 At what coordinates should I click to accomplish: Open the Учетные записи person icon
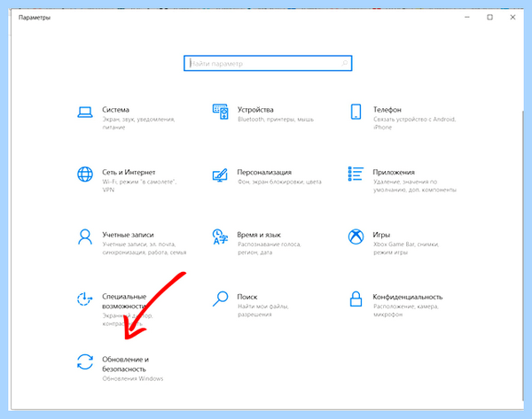point(85,237)
